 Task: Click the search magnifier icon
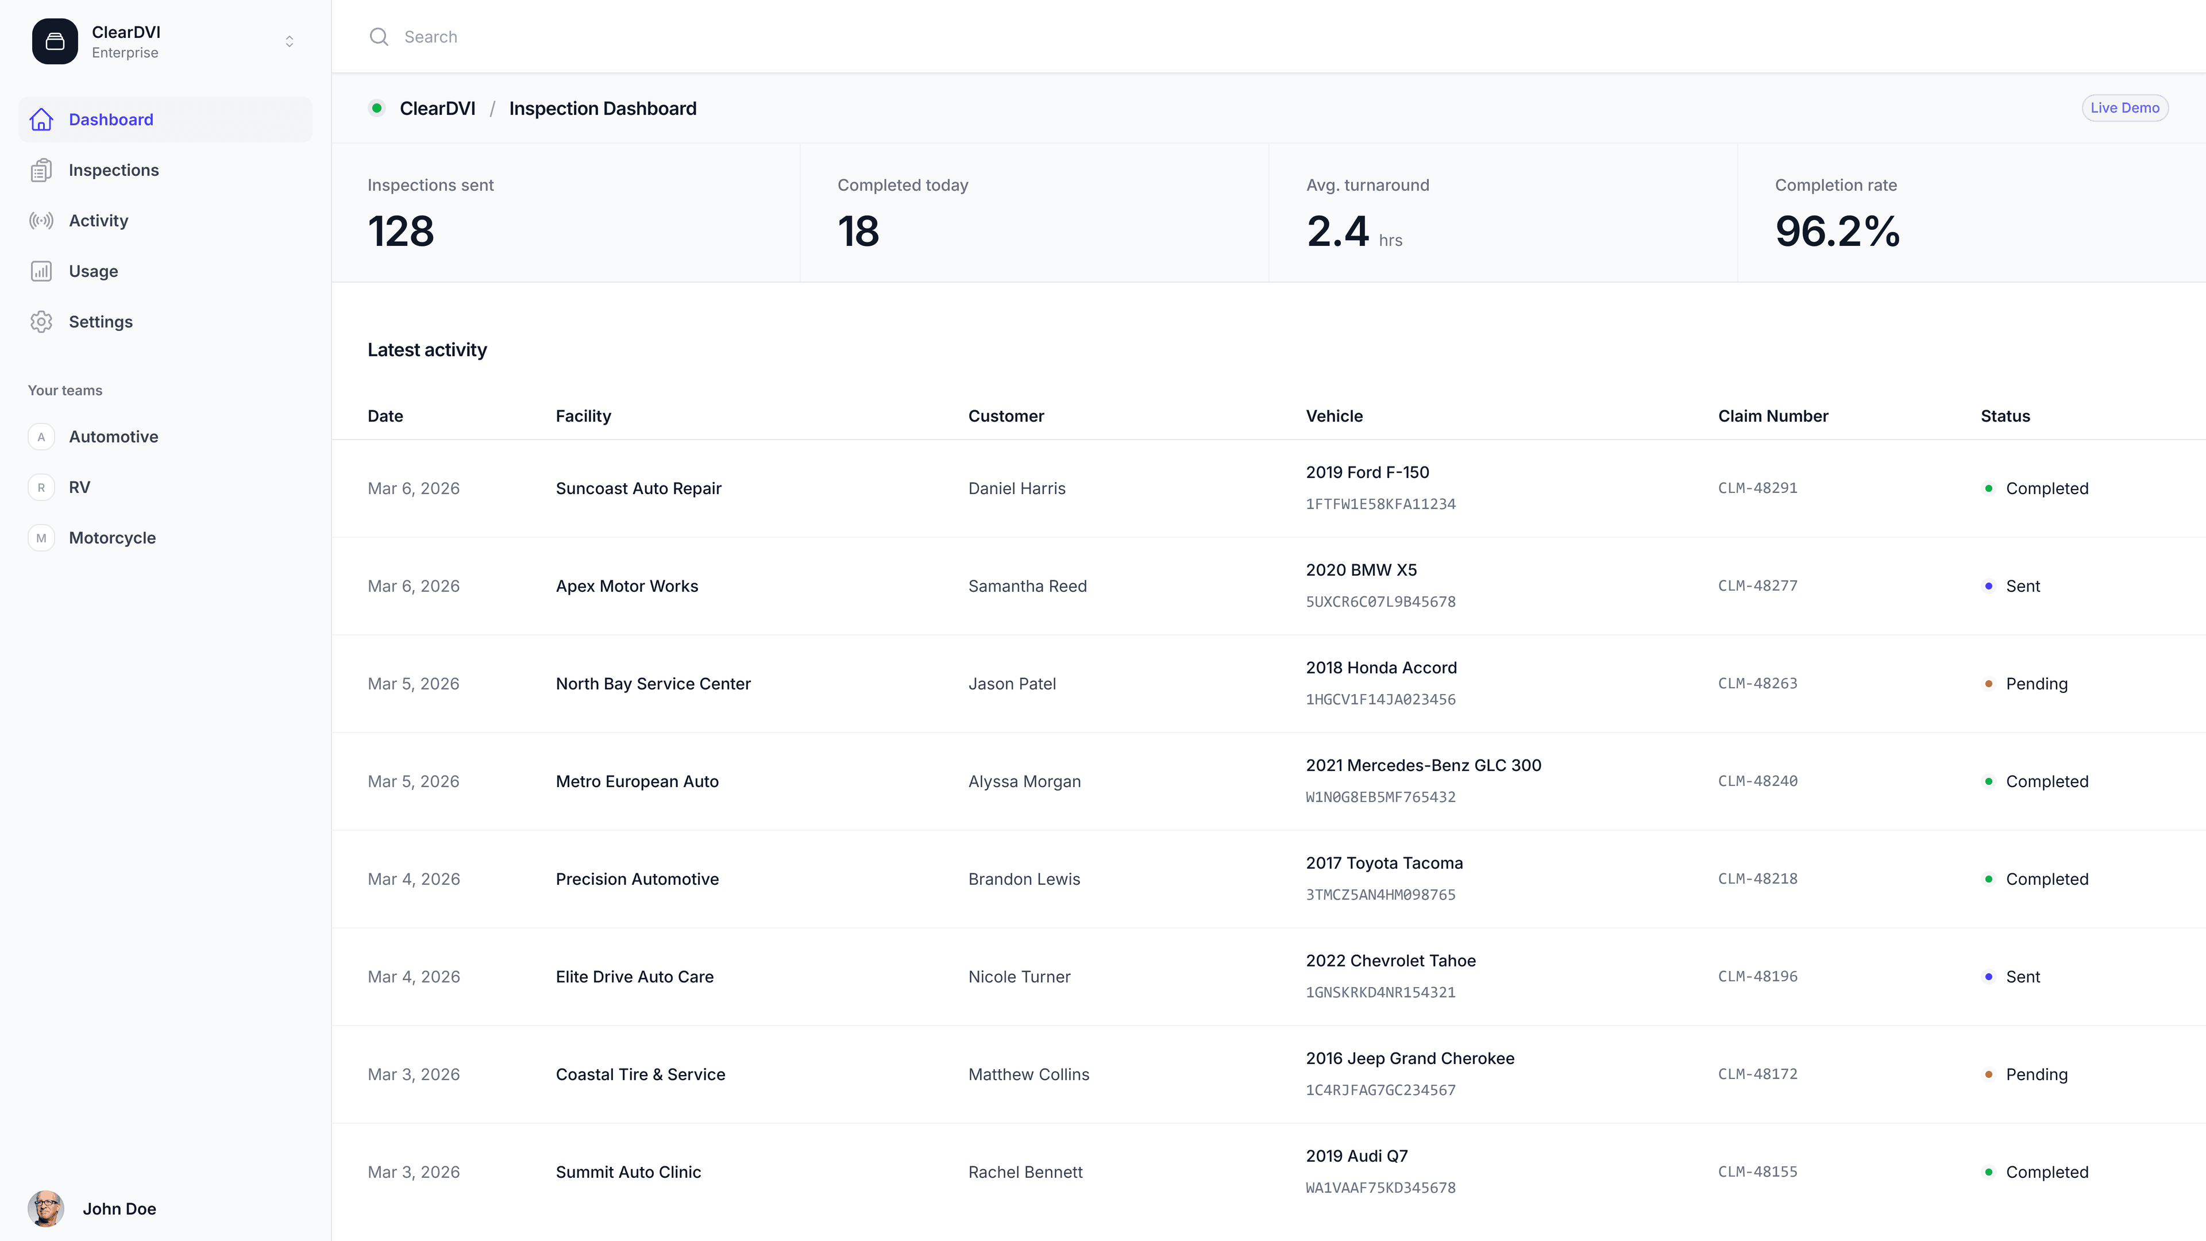(x=379, y=37)
